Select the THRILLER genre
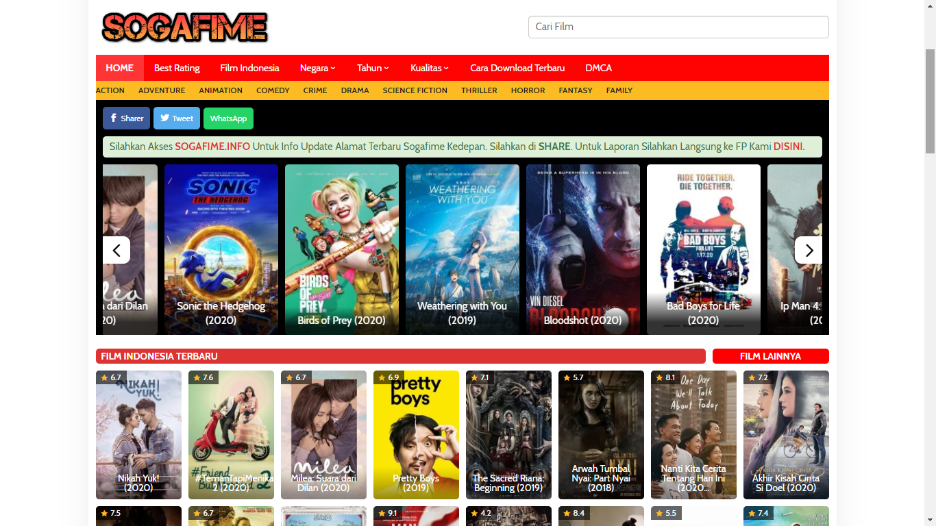The image size is (936, 526). [x=479, y=90]
